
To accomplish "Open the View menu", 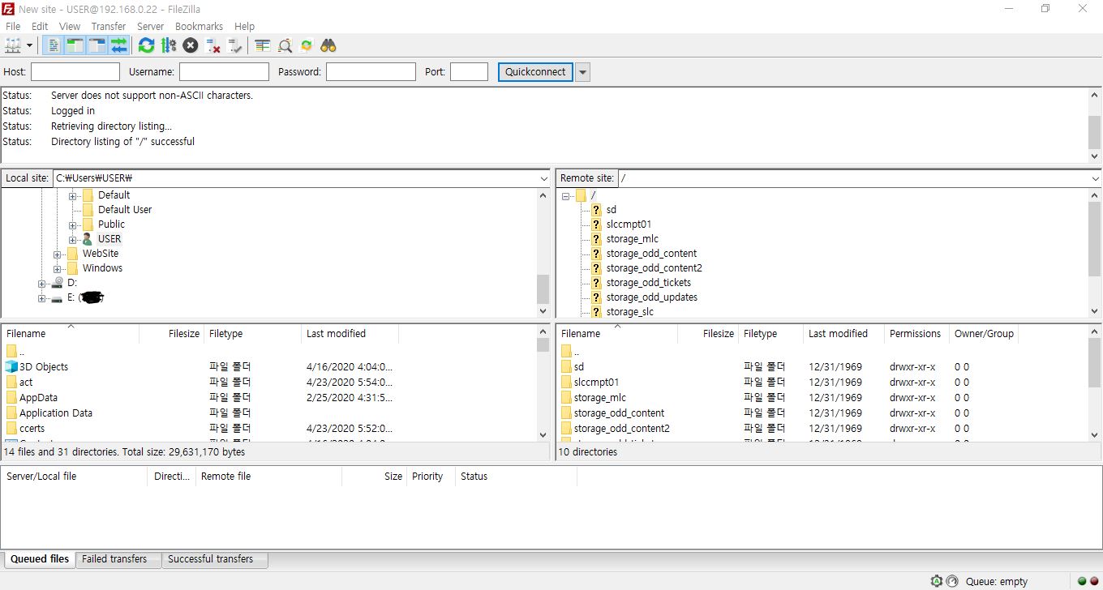I will pos(70,26).
